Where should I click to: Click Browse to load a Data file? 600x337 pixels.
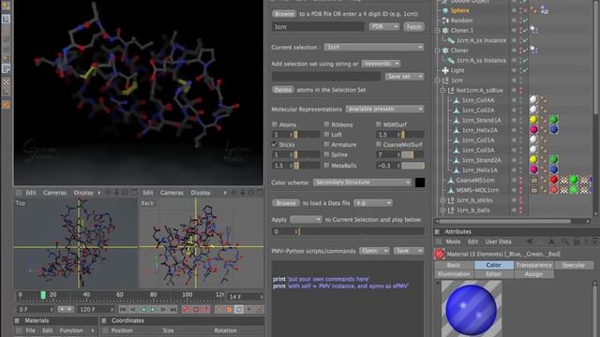click(x=286, y=203)
